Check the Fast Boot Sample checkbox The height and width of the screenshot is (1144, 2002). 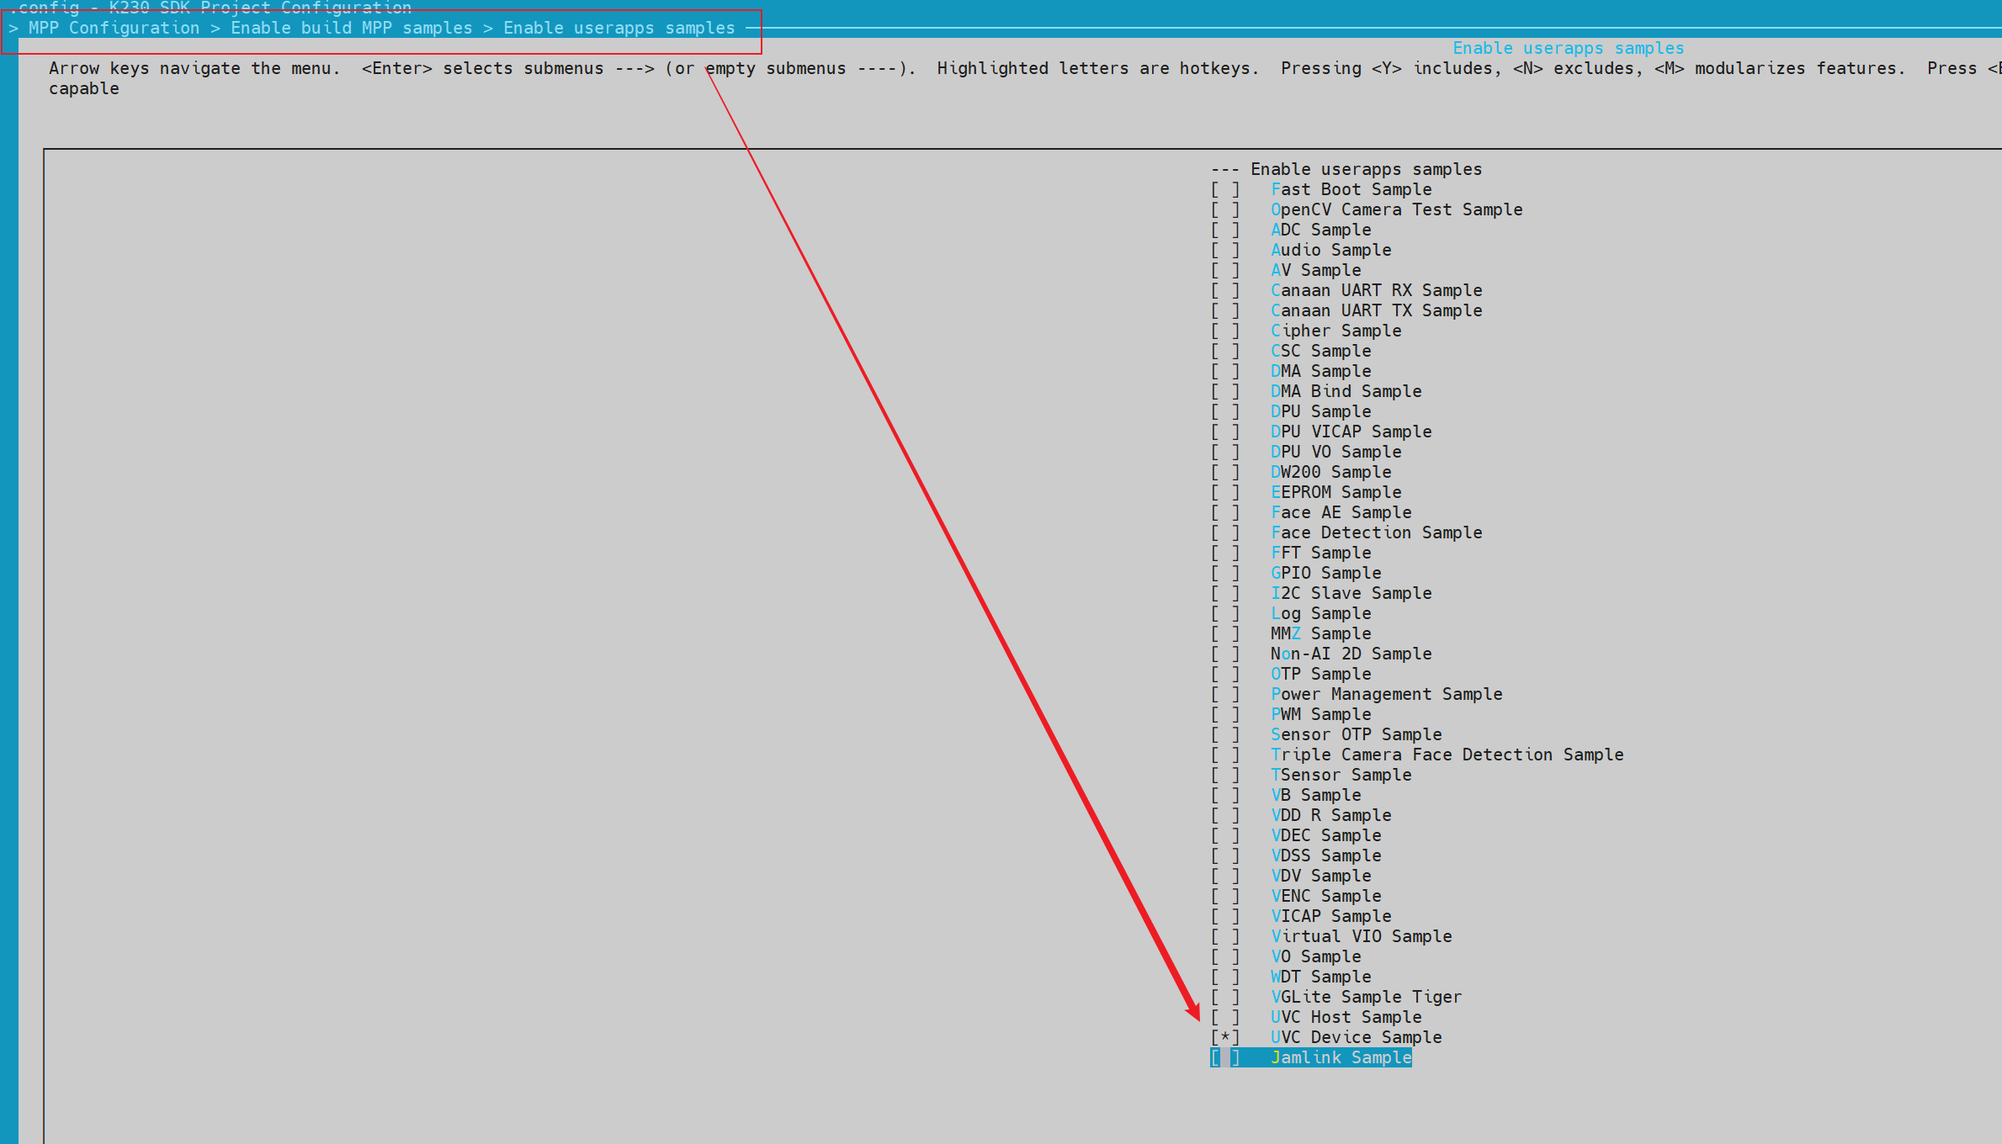(1225, 190)
